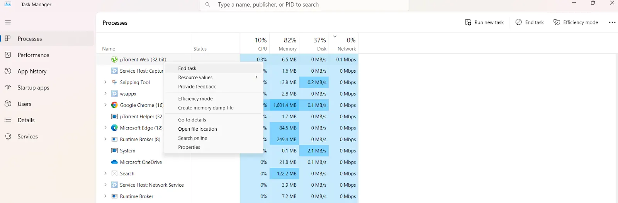Click Search's 122.2 MB memory cell
The height and width of the screenshot is (203, 618).
pyautogui.click(x=285, y=174)
